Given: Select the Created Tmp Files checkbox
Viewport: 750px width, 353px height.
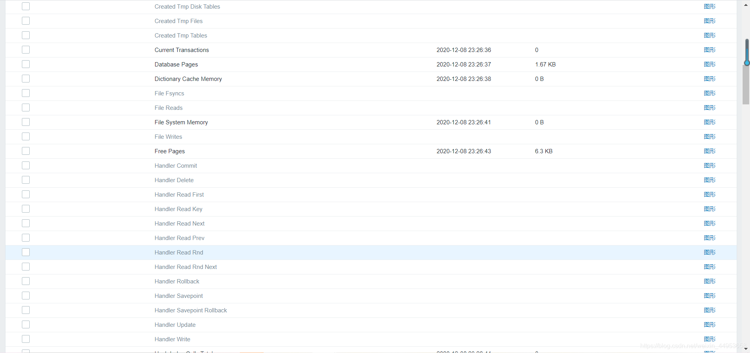Looking at the screenshot, I should [x=26, y=21].
